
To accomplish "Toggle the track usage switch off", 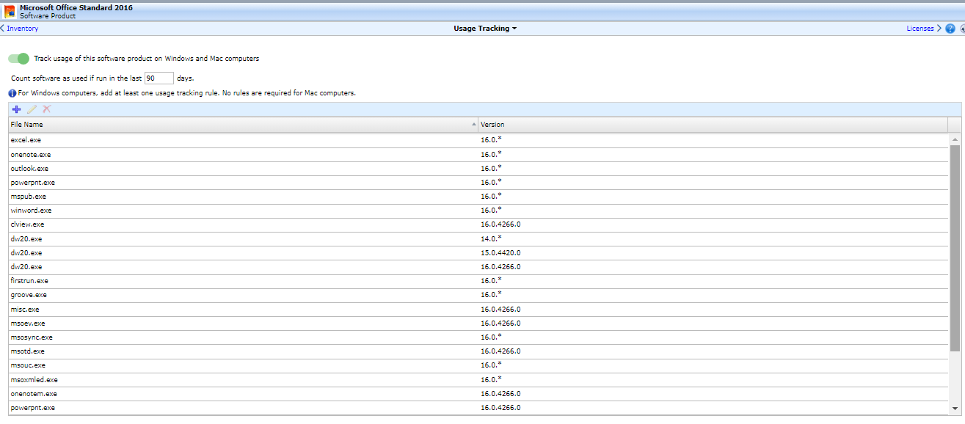I will [19, 59].
